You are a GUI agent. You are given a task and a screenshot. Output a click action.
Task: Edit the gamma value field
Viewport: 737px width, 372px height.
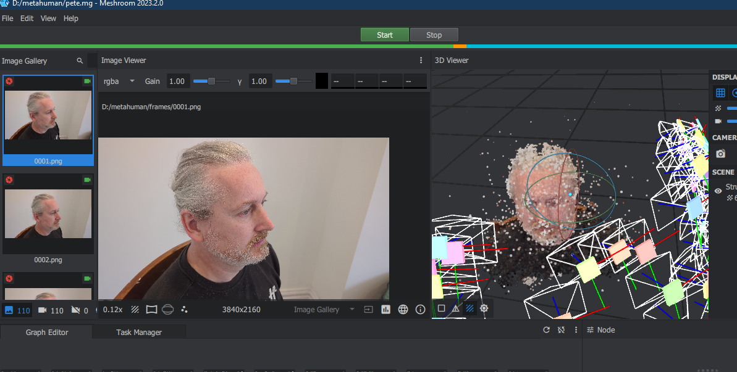tap(261, 81)
